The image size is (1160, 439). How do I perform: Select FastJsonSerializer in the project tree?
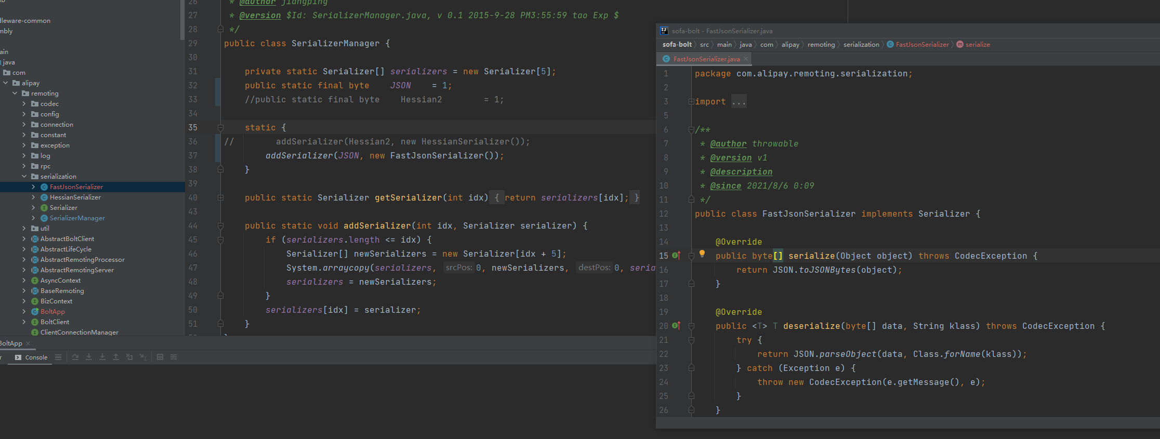(76, 187)
